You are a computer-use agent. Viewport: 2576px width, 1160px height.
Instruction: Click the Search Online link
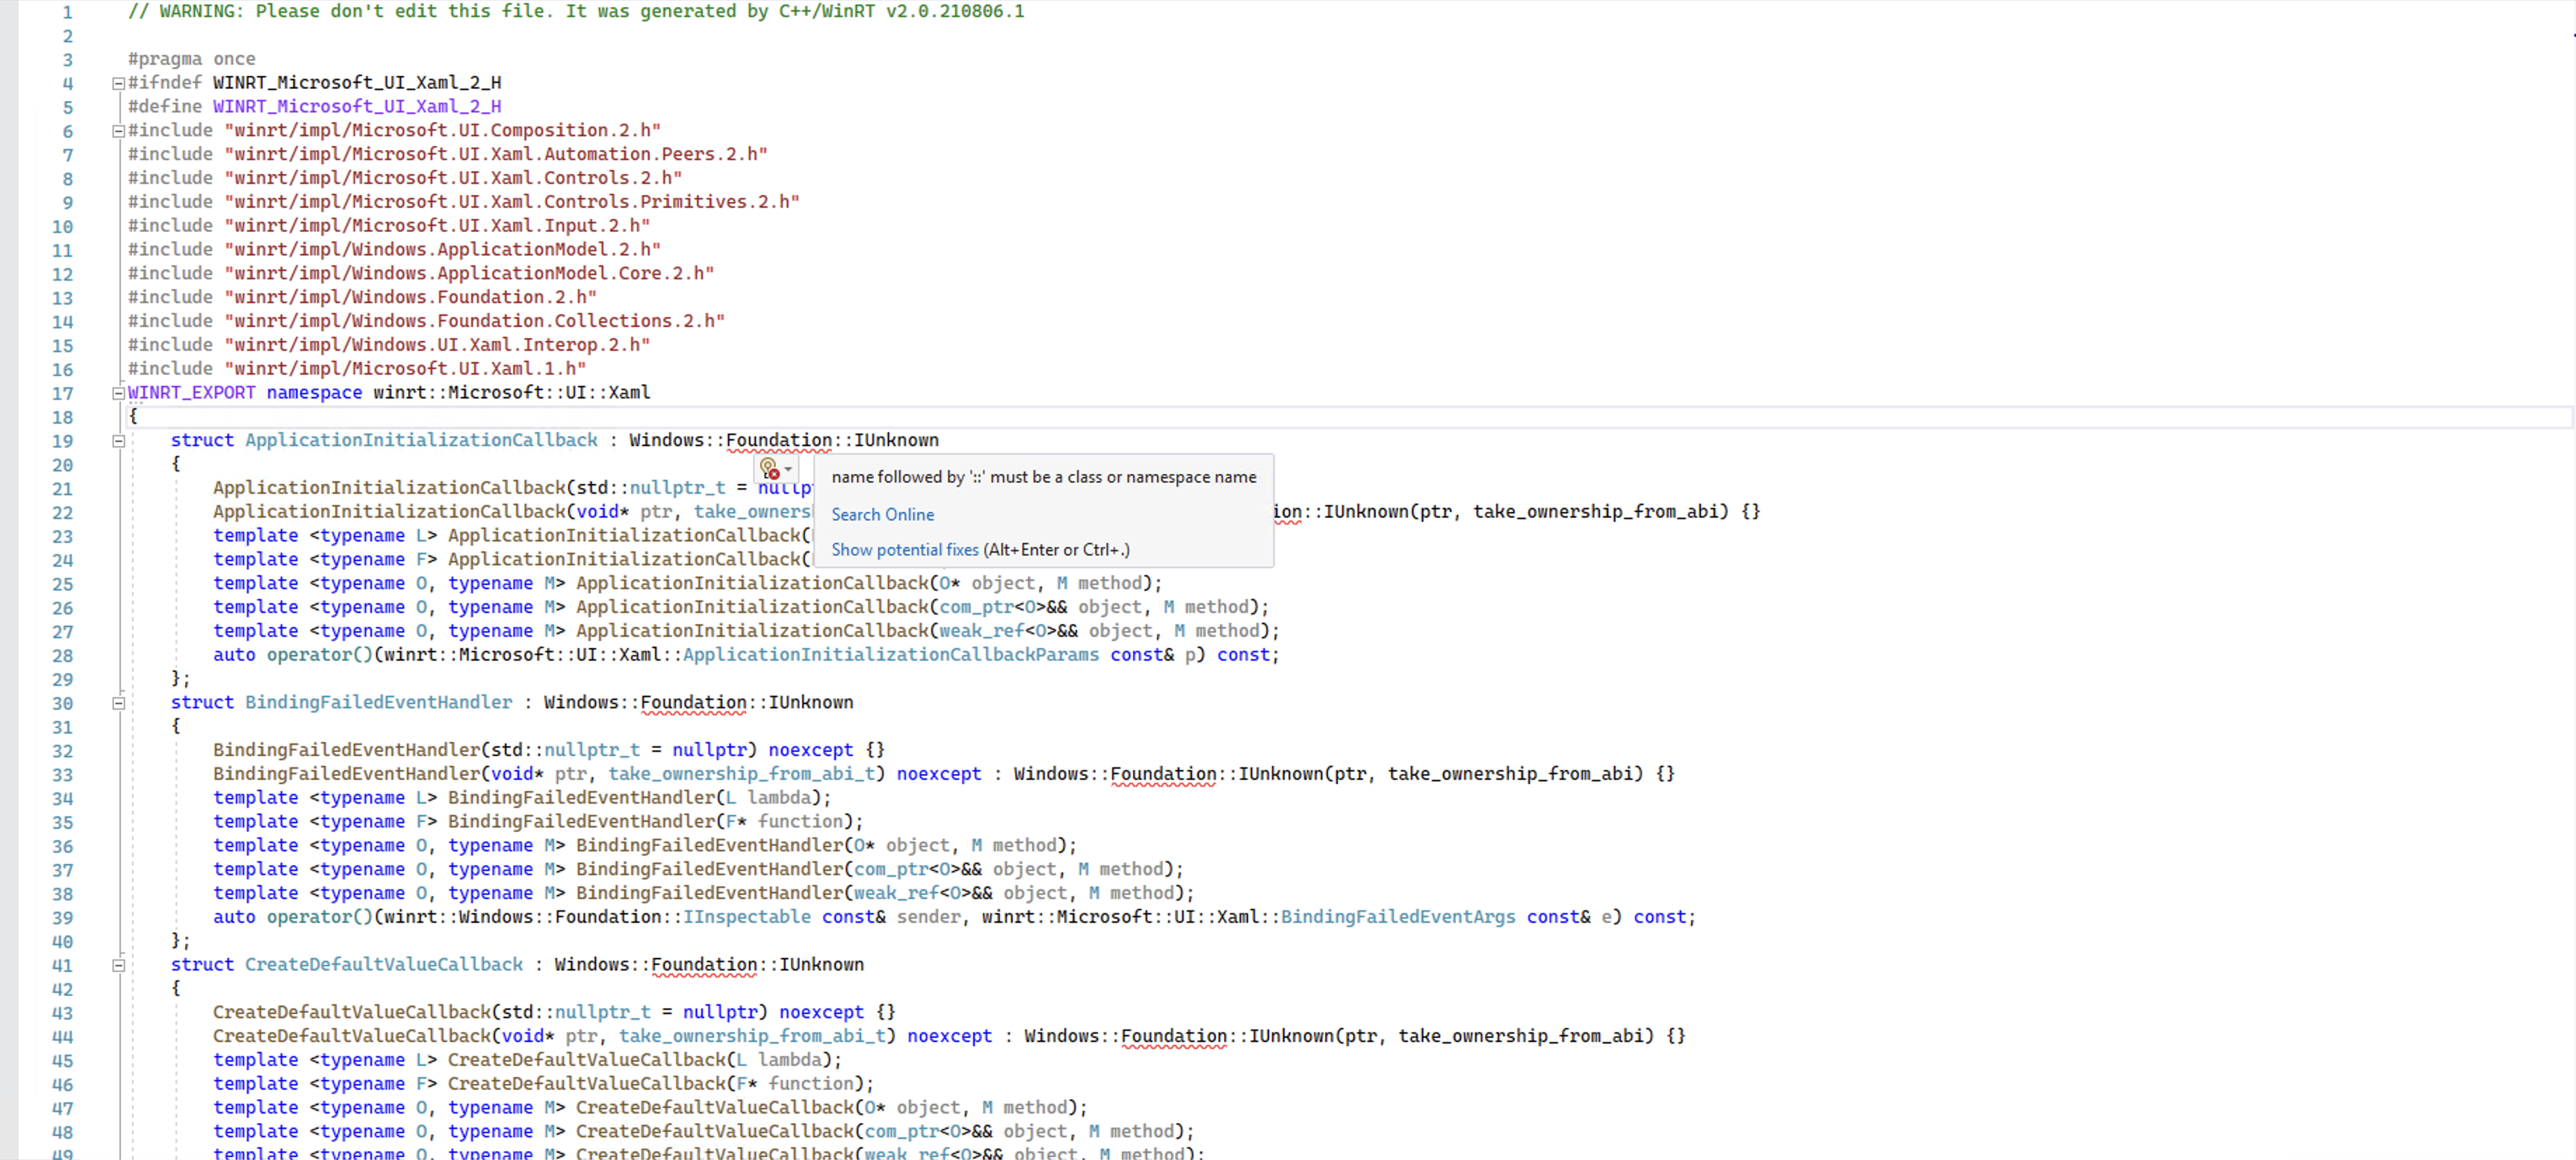tap(883, 514)
